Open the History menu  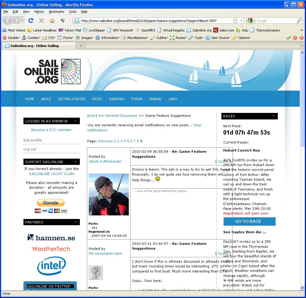click(x=39, y=12)
